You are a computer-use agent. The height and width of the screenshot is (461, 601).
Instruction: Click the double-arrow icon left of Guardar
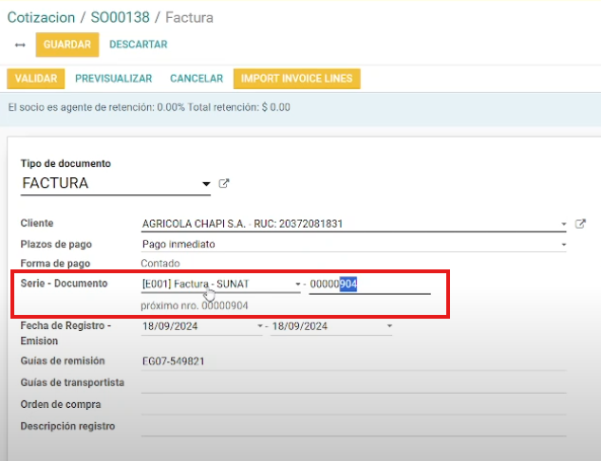coord(20,45)
